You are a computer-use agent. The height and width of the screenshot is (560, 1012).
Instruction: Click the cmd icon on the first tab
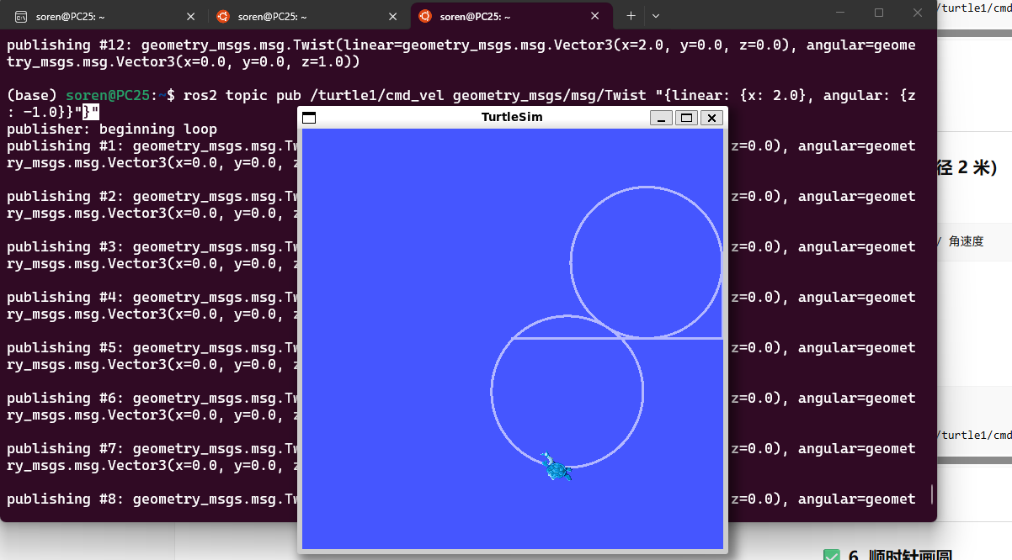21,16
